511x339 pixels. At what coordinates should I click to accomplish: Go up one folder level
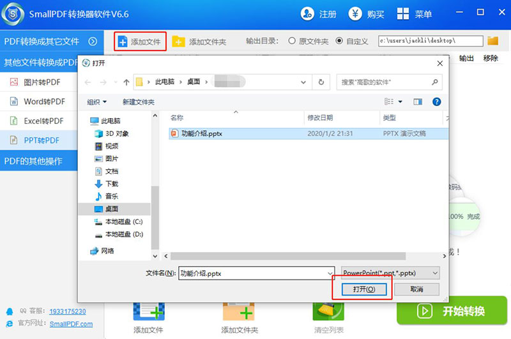pyautogui.click(x=126, y=82)
